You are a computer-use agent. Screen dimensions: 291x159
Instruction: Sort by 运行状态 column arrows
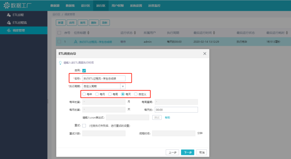135,33
